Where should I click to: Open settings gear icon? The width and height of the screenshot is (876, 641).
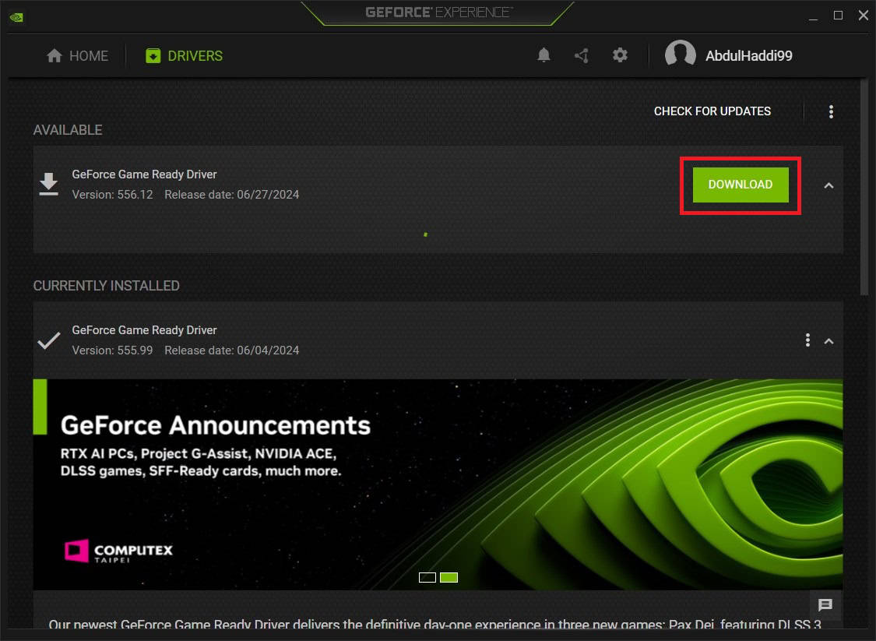click(620, 55)
